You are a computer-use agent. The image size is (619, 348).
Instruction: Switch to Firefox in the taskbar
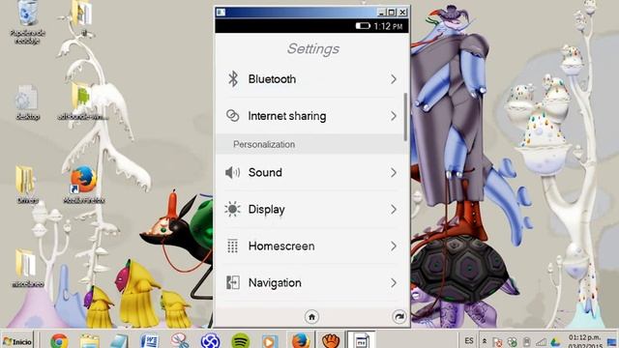pyautogui.click(x=301, y=340)
